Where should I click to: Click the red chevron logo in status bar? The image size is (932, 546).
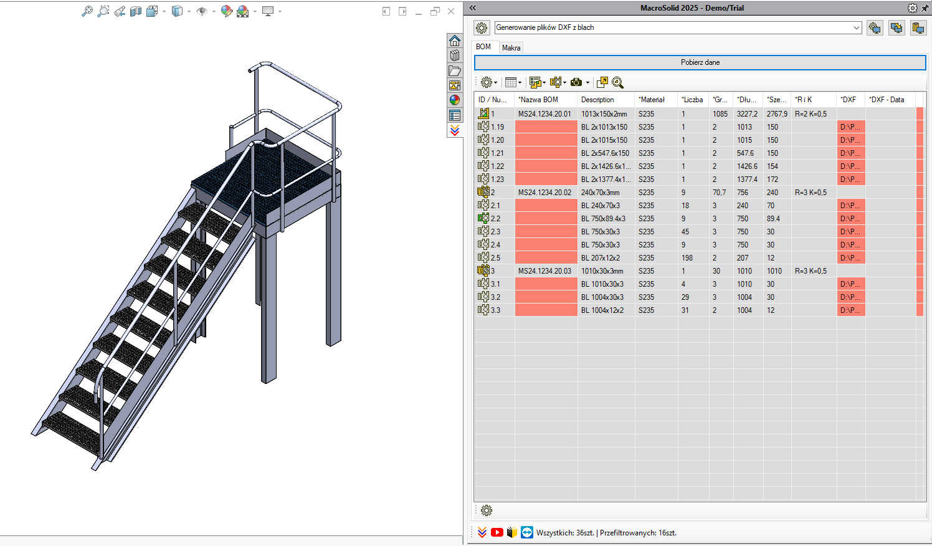click(482, 532)
